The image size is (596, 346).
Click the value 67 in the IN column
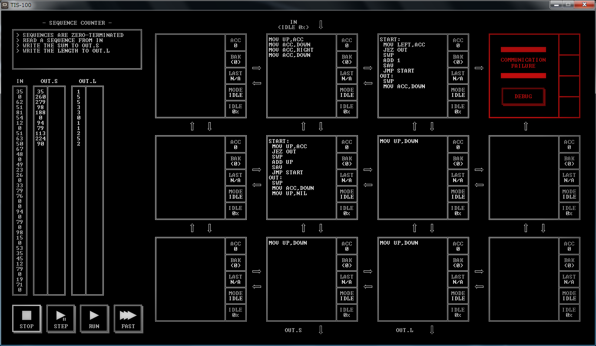point(20,150)
